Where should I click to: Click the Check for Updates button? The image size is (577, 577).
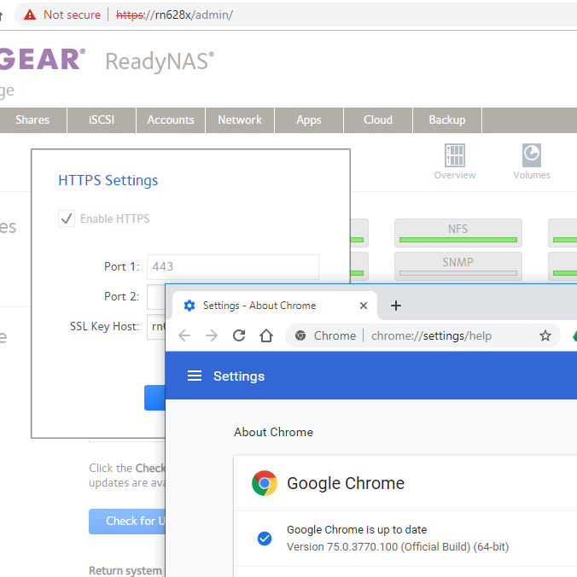(127, 521)
